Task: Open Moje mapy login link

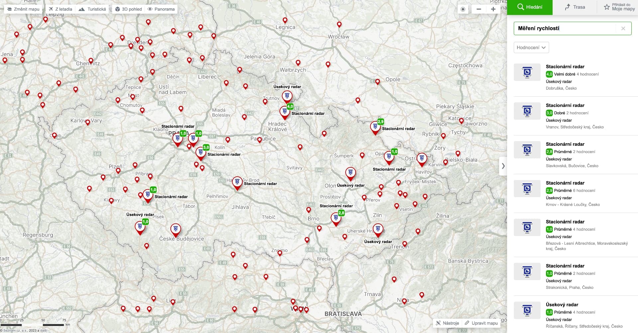Action: click(x=619, y=7)
